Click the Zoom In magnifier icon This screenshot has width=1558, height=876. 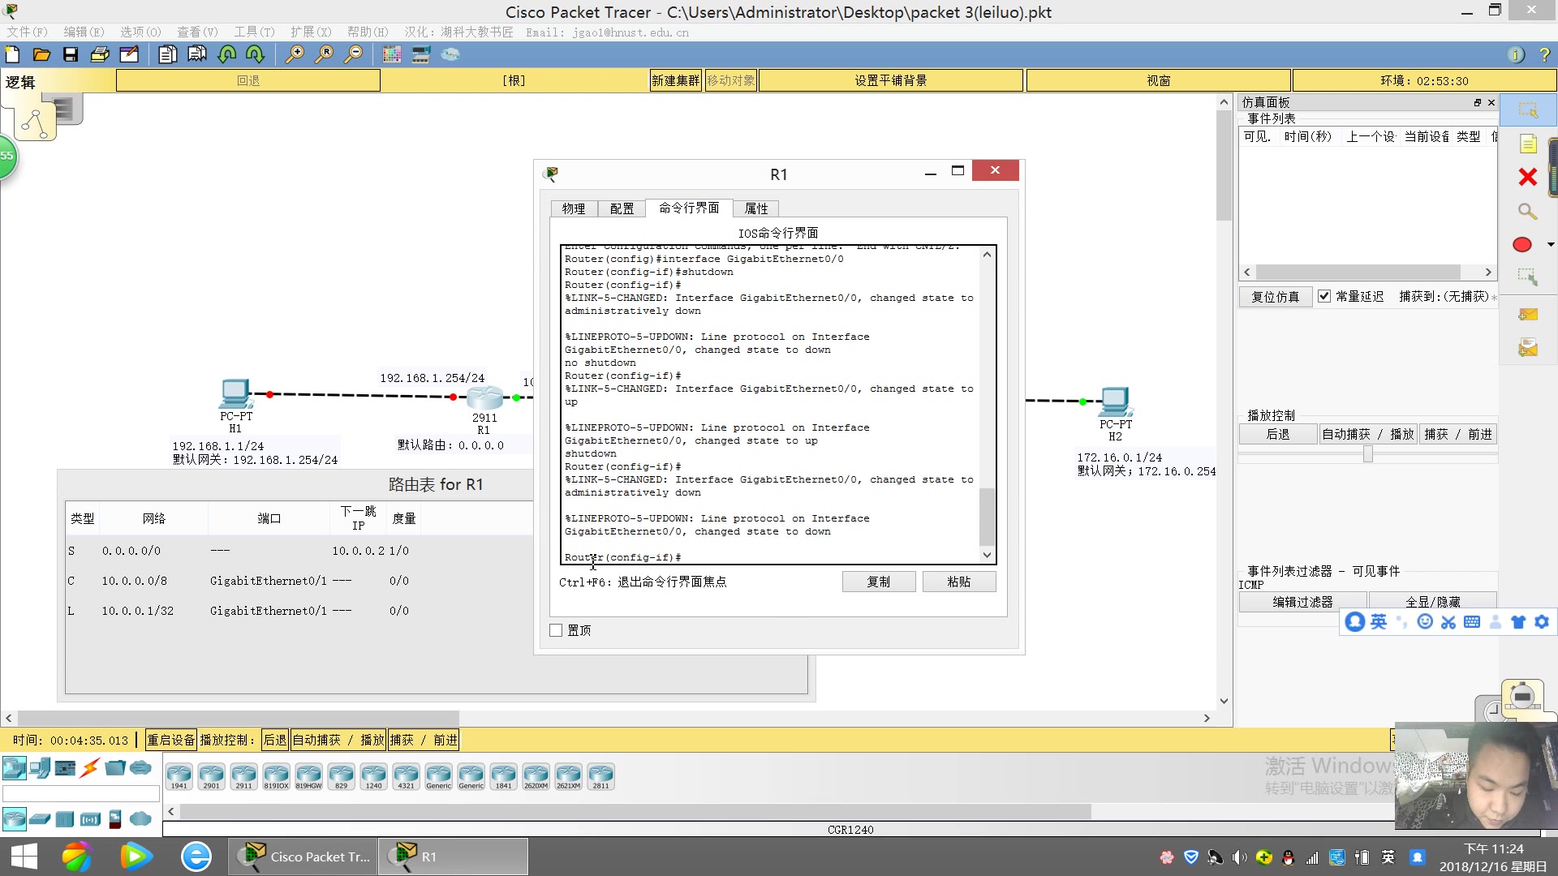tap(295, 54)
